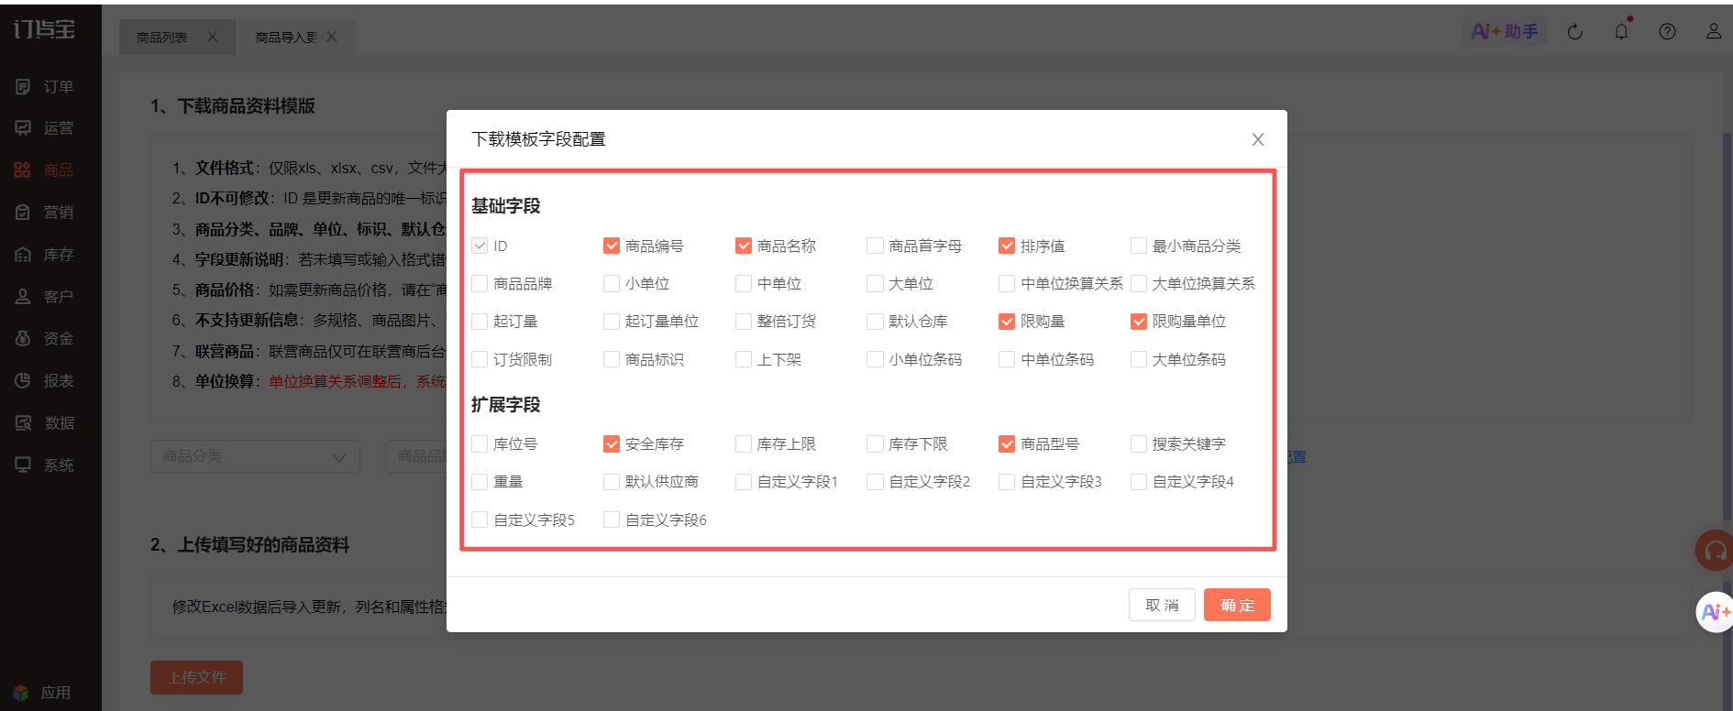Uncheck the 安全库存 checkbox
The width and height of the screenshot is (1733, 711).
coord(612,444)
